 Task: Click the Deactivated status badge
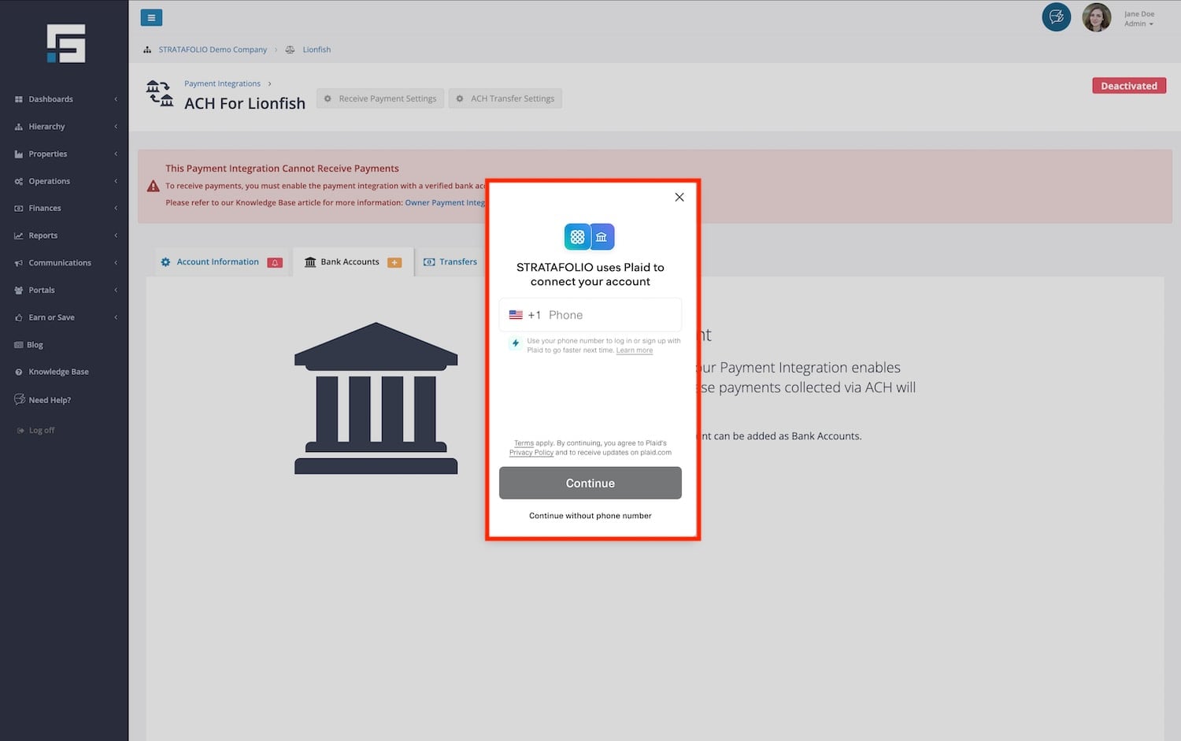(x=1128, y=86)
